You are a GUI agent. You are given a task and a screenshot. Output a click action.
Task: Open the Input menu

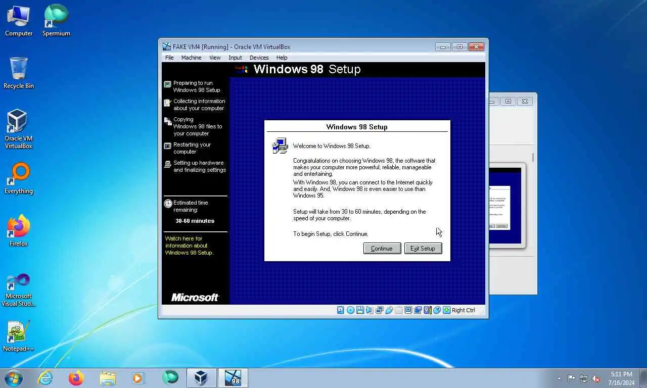[x=235, y=58]
